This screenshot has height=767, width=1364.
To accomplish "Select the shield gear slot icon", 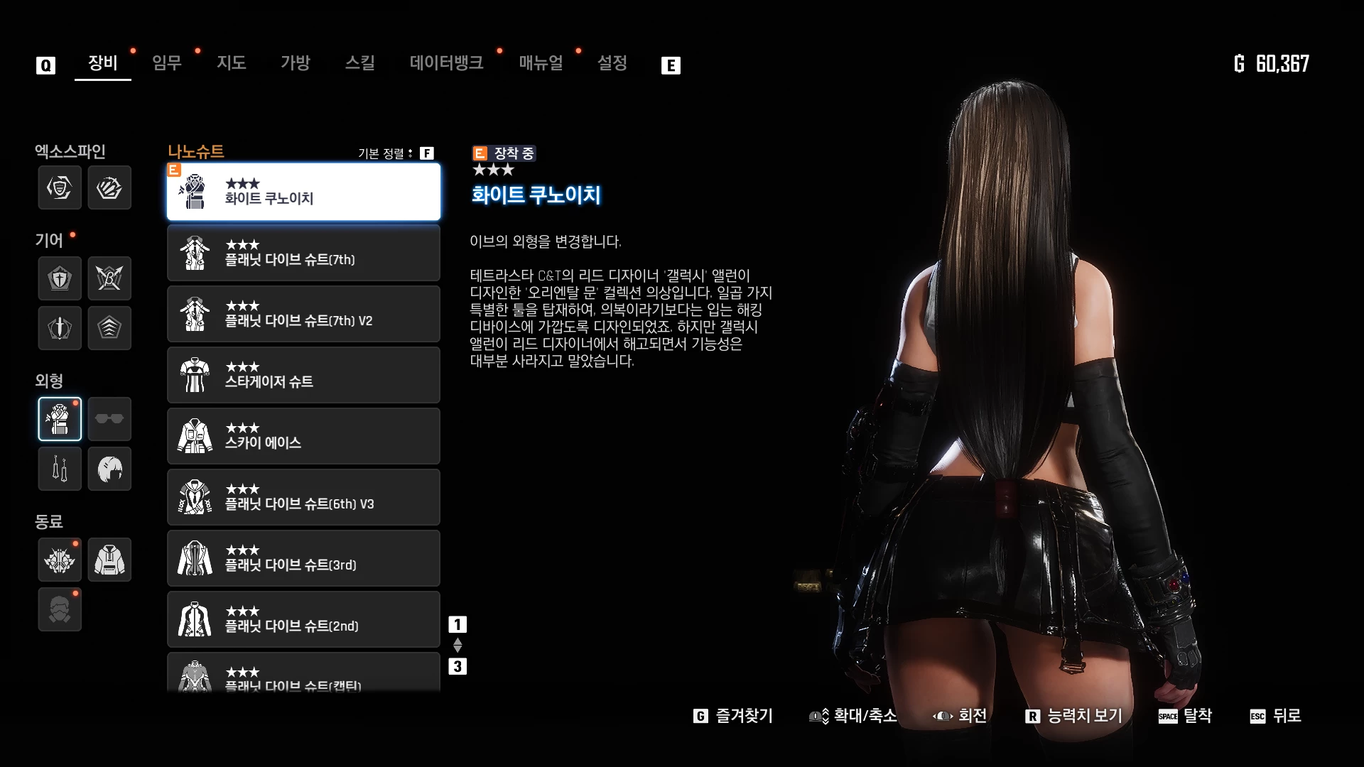I will click(60, 278).
